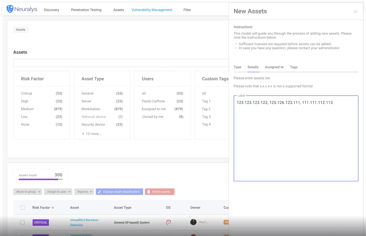The width and height of the screenshot is (366, 236).
Task: Click the Change asset classification button
Action: pyautogui.click(x=119, y=192)
